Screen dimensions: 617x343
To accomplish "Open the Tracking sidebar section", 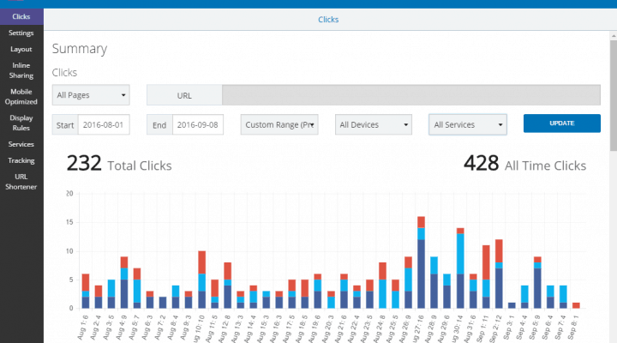I will point(21,160).
